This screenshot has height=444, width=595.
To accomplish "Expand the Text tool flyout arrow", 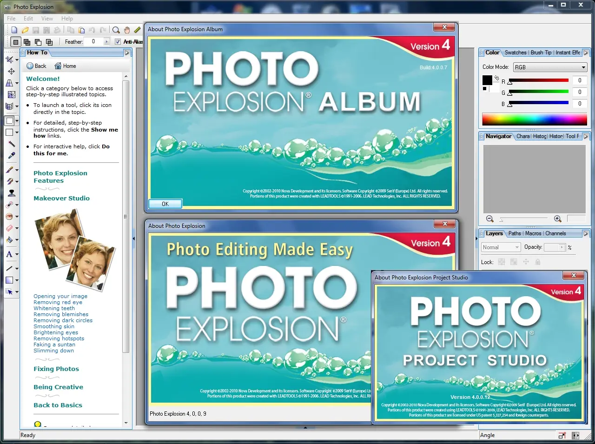I will pyautogui.click(x=17, y=254).
